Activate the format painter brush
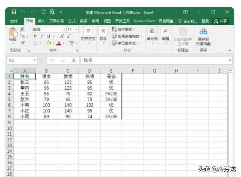This screenshot has height=177, width=241. point(23,43)
